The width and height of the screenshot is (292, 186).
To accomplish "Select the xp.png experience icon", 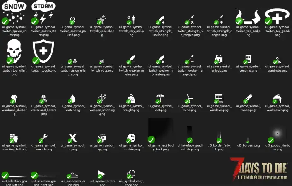I will (101, 138).
